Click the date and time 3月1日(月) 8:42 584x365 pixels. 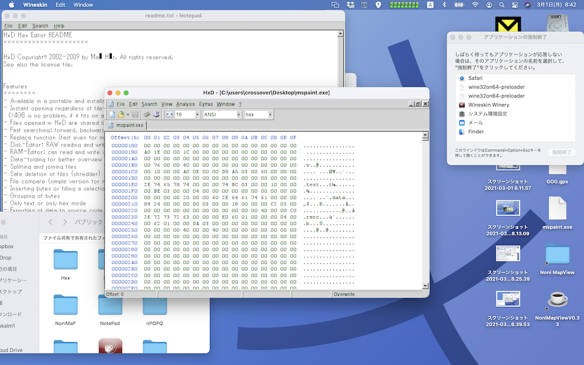pyautogui.click(x=557, y=5)
